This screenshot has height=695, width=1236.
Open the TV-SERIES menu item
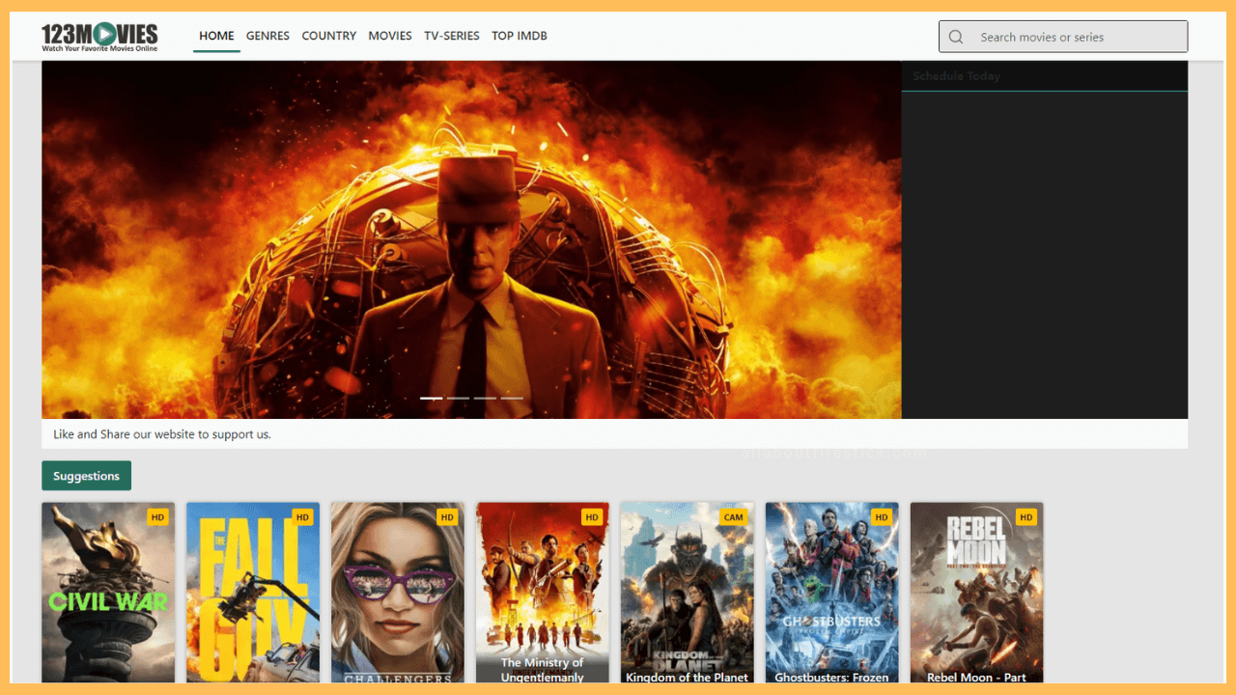pyautogui.click(x=451, y=36)
